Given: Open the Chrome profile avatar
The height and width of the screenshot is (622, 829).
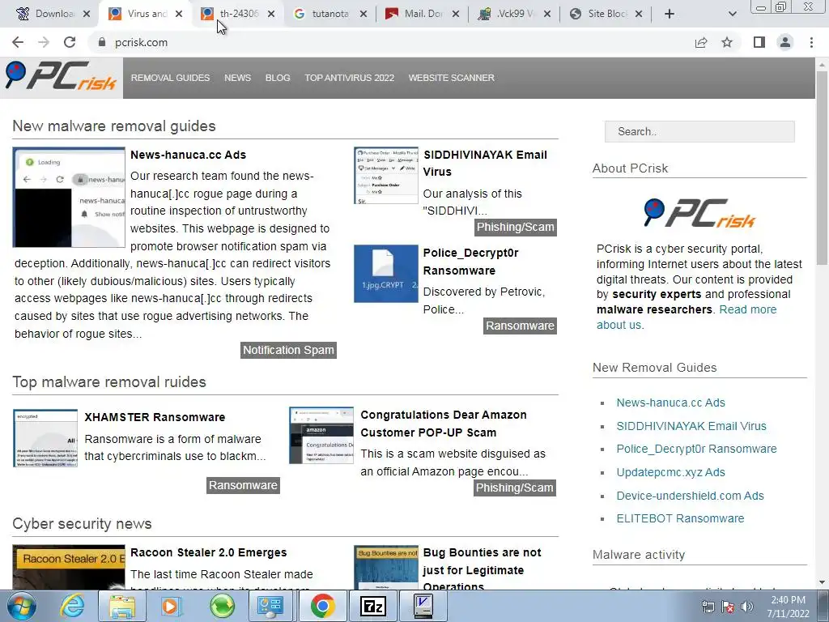Looking at the screenshot, I should tap(785, 42).
